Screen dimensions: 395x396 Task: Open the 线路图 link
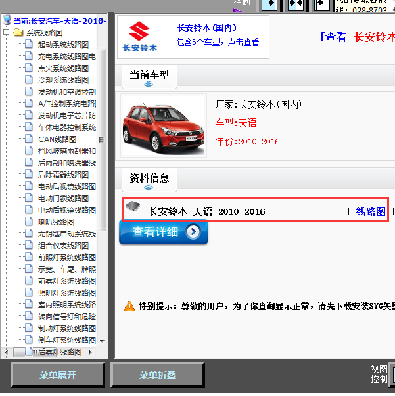click(371, 211)
